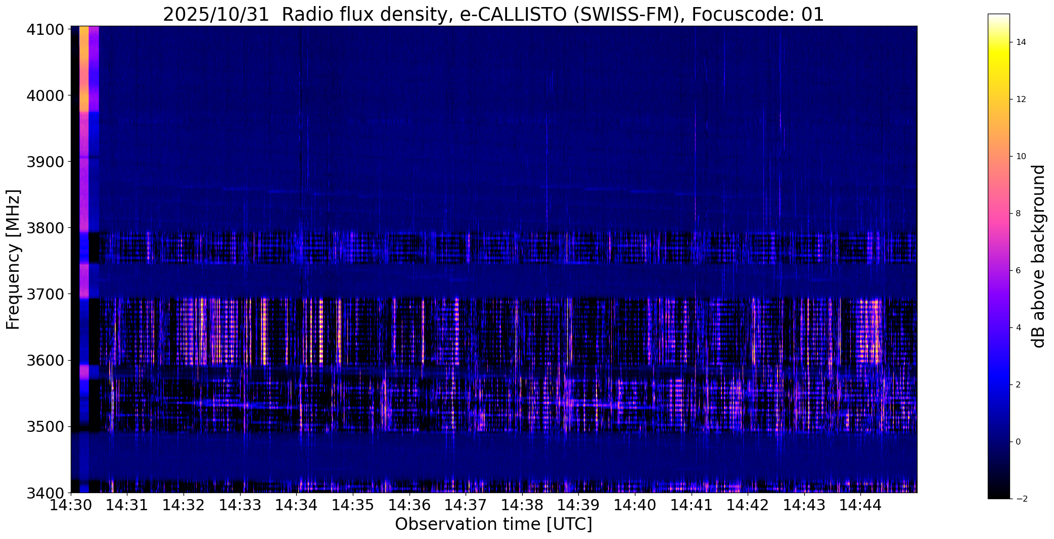The image size is (1054, 539).
Task: Click the 14:39 time tick label
Action: click(x=579, y=505)
